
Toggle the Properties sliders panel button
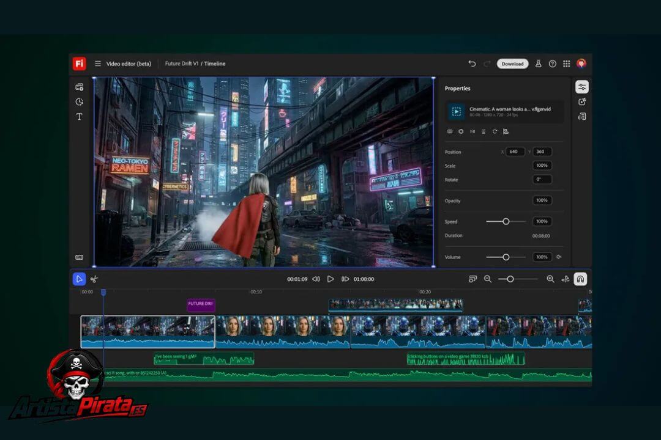point(582,87)
